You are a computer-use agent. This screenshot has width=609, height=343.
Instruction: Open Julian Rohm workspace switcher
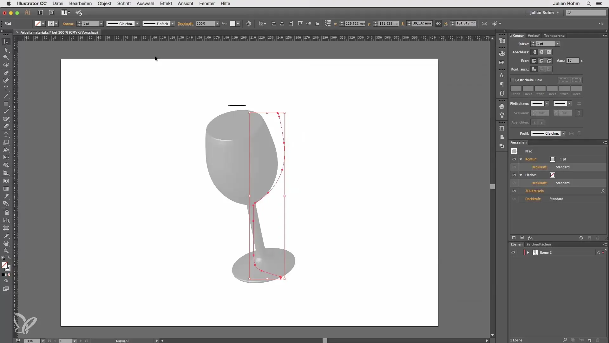544,13
